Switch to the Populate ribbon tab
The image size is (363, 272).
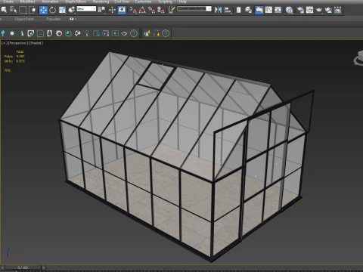[x=54, y=19]
